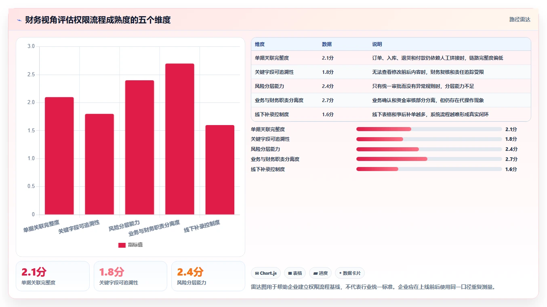The height and width of the screenshot is (307, 547).
Task: Click the 业务与财务职责分离度 bar in chart
Action: [x=180, y=139]
